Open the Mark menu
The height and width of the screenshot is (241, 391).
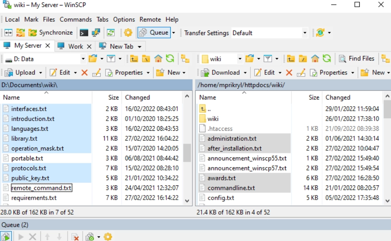[x=31, y=20]
